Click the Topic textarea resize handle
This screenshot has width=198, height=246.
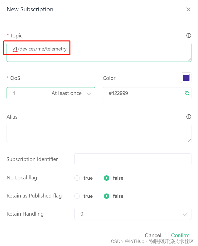tap(189, 60)
